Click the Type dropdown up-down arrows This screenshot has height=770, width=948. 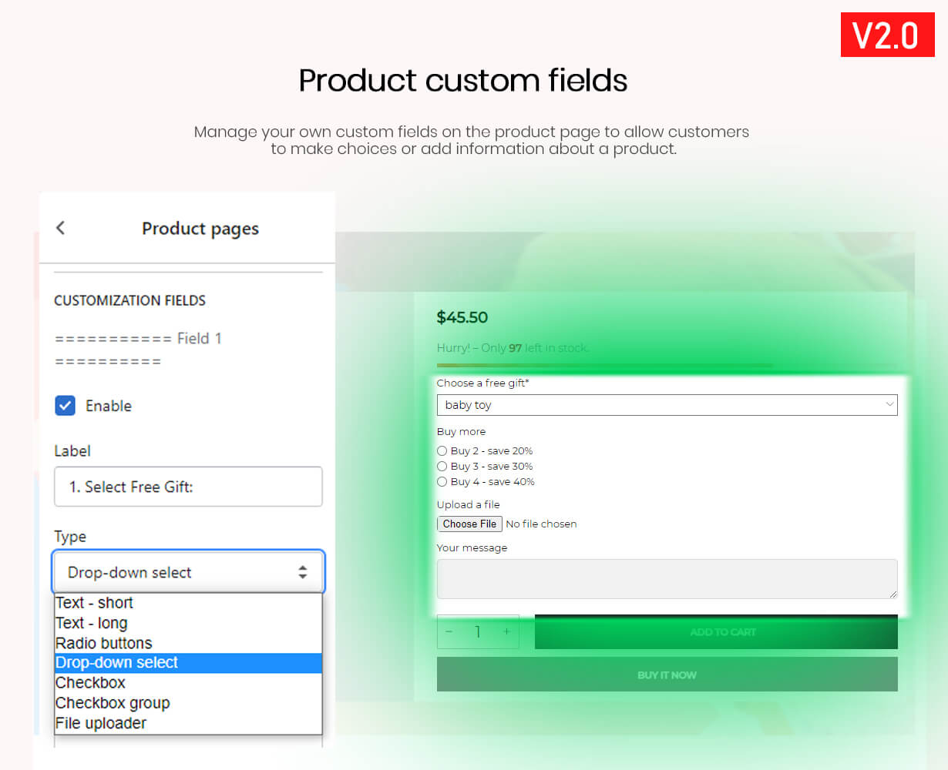(302, 572)
